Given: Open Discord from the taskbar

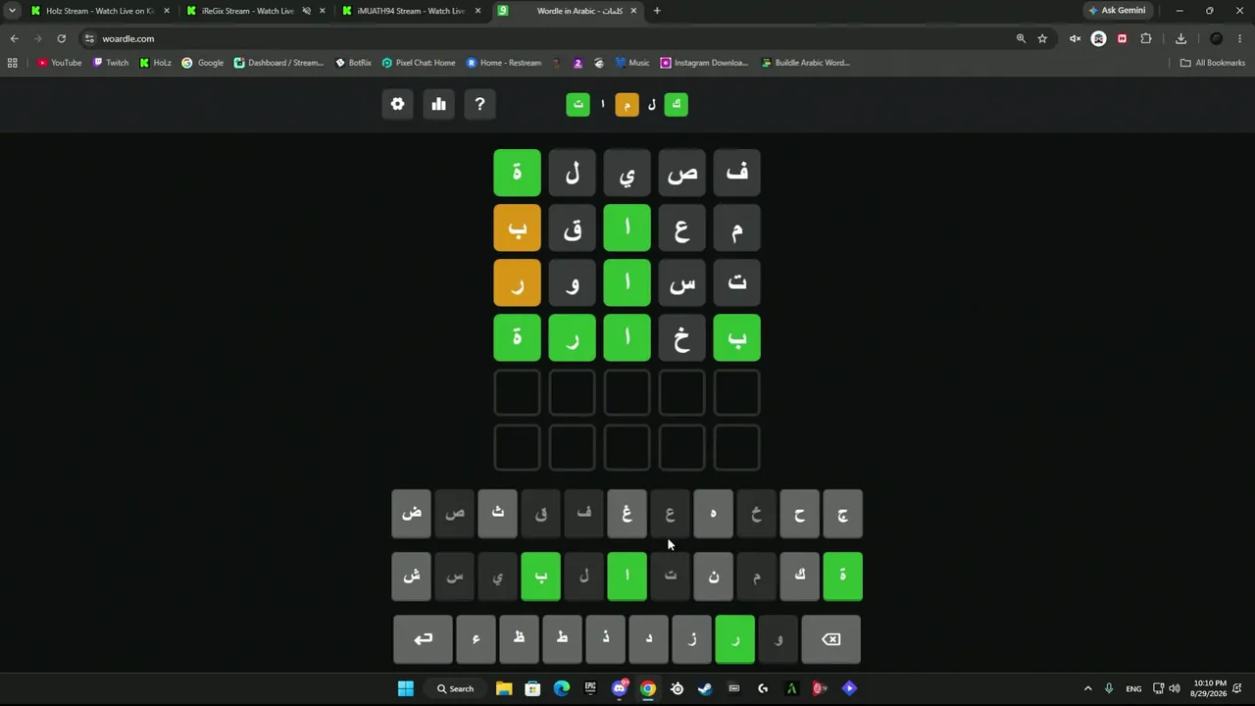Looking at the screenshot, I should coord(619,688).
